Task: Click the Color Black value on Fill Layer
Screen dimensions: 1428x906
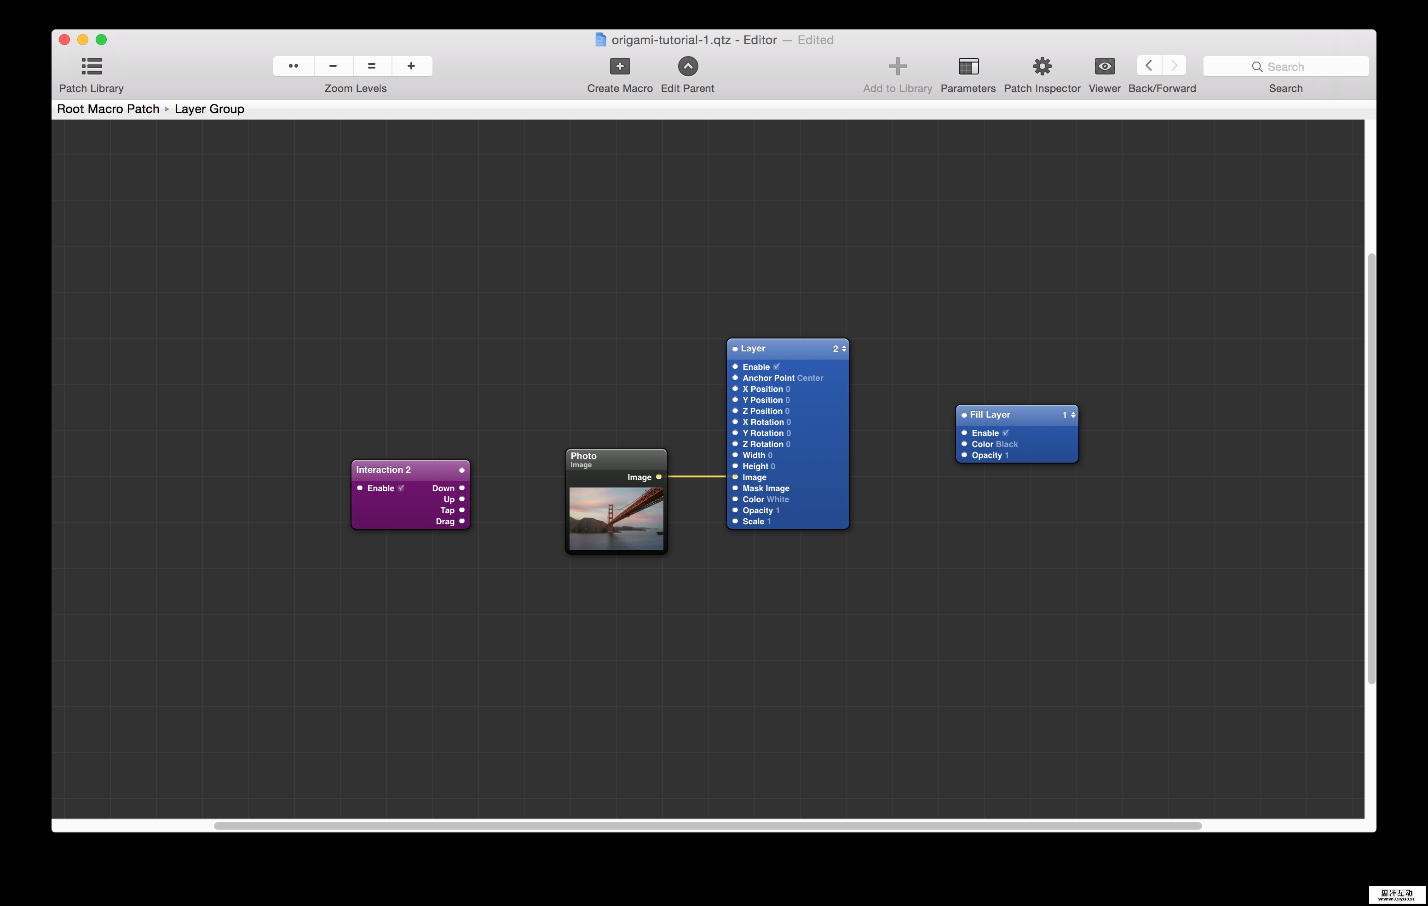Action: coord(1006,443)
